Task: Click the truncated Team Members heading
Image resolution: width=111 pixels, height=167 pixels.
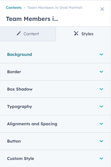Action: coord(32,19)
